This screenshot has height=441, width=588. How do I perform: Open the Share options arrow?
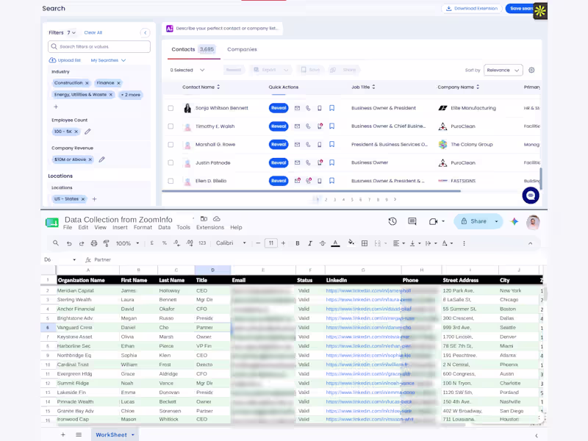[497, 222]
